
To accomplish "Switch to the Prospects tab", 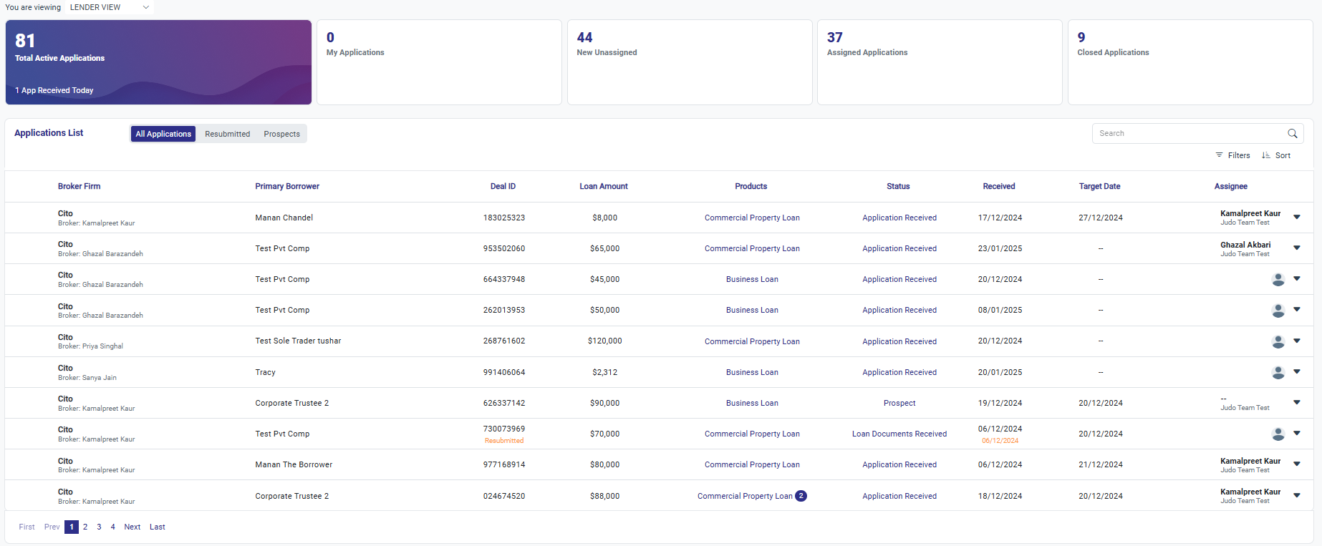I will pyautogui.click(x=281, y=134).
